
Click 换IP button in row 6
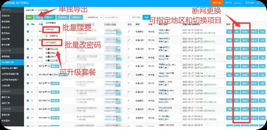pyautogui.click(x=236, y=75)
